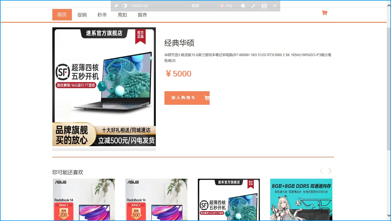Switch to the 秒杀 tab

102,15
